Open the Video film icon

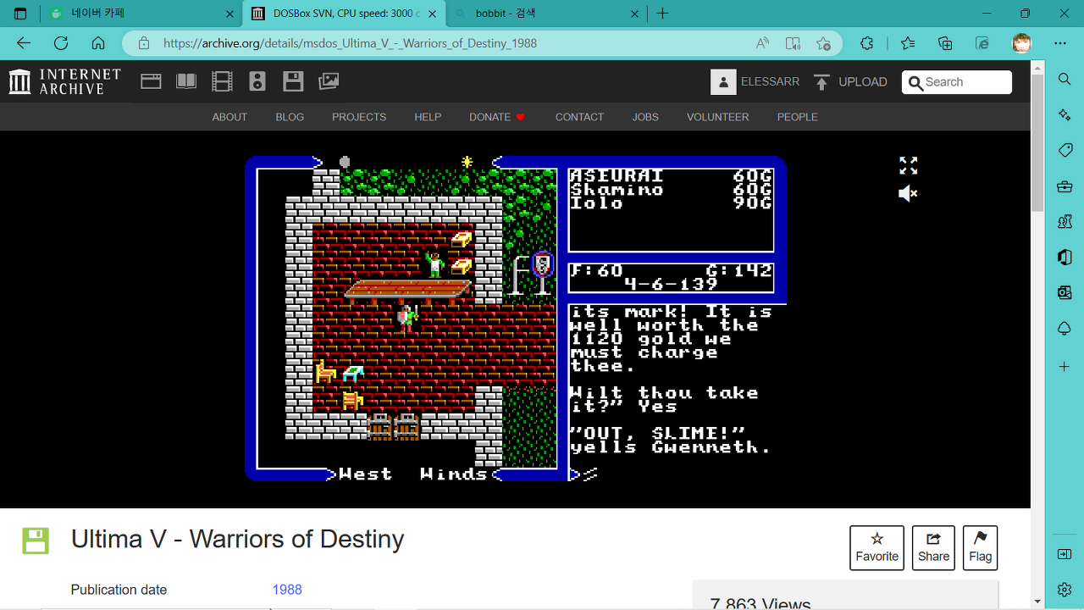pyautogui.click(x=222, y=81)
